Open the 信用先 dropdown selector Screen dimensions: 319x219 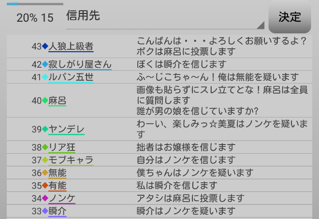pyautogui.click(x=164, y=17)
